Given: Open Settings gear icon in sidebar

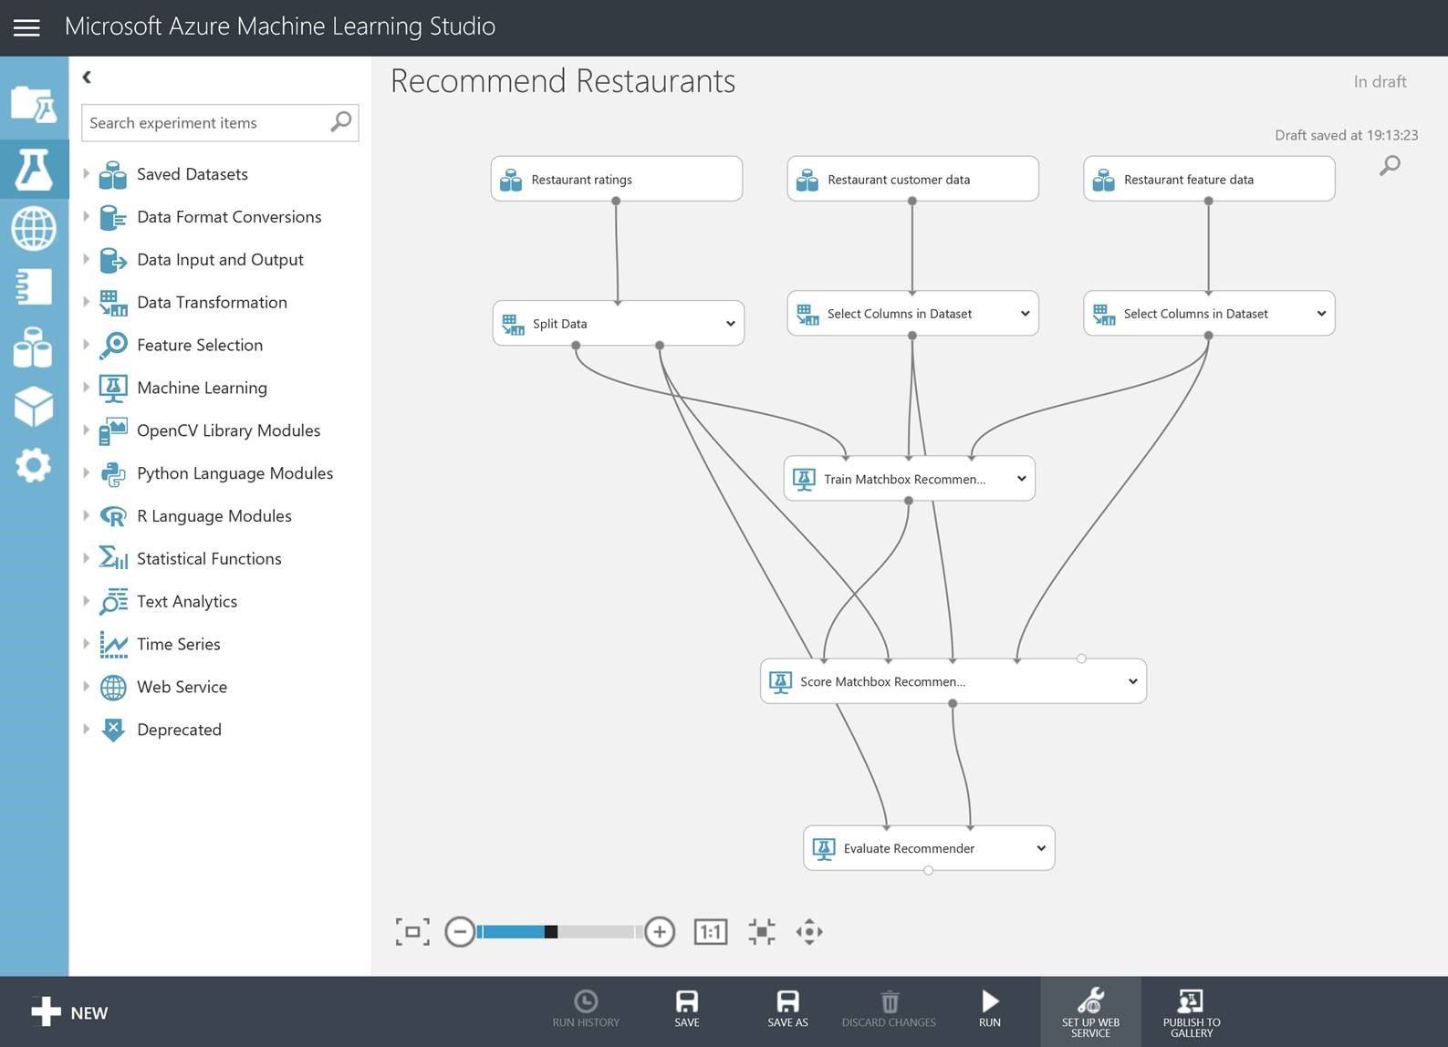Looking at the screenshot, I should (34, 465).
